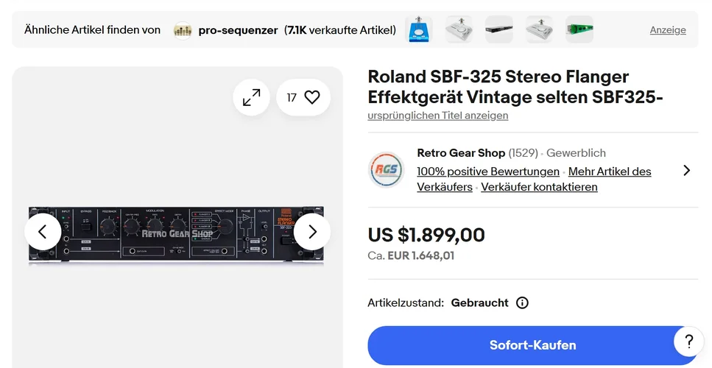Image resolution: width=712 pixels, height=368 pixels.
Task: View 100% positive Bewertungen feedback
Action: click(488, 171)
